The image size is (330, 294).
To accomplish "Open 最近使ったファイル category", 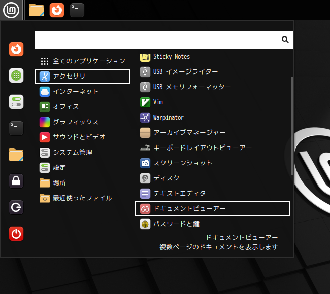I will pyautogui.click(x=82, y=198).
